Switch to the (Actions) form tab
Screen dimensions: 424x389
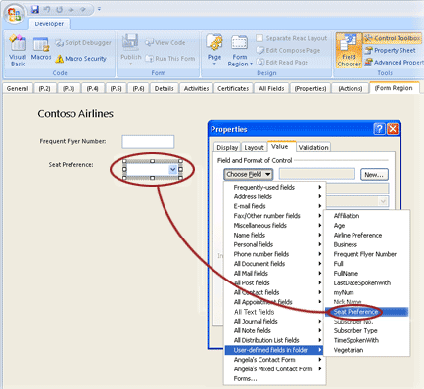351,88
